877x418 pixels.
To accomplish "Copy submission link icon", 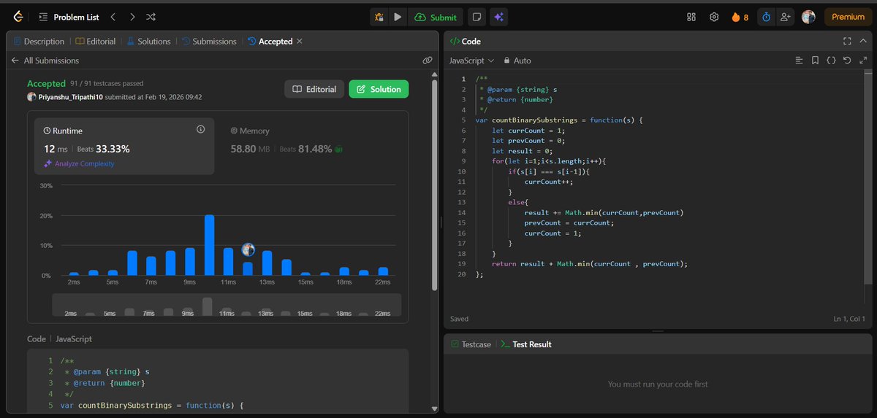I will tap(427, 61).
